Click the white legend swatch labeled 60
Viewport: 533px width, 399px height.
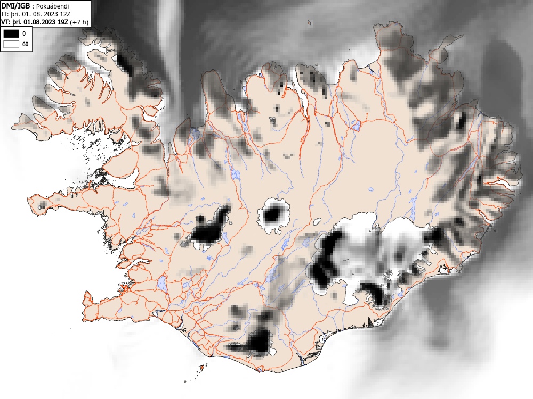(11, 44)
